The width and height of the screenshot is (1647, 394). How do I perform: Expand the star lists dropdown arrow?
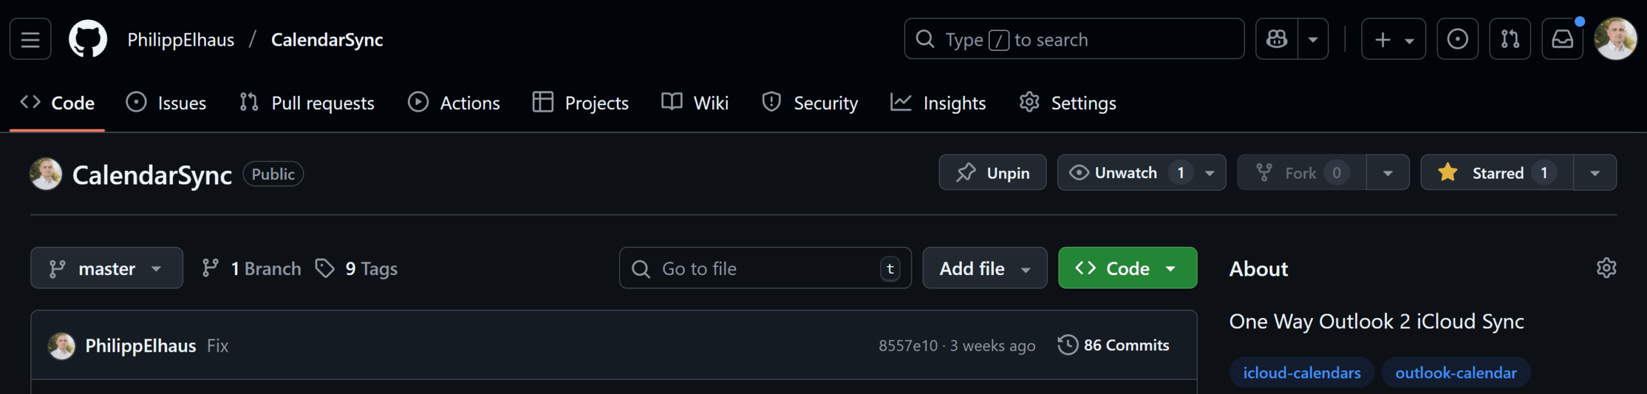click(1595, 173)
